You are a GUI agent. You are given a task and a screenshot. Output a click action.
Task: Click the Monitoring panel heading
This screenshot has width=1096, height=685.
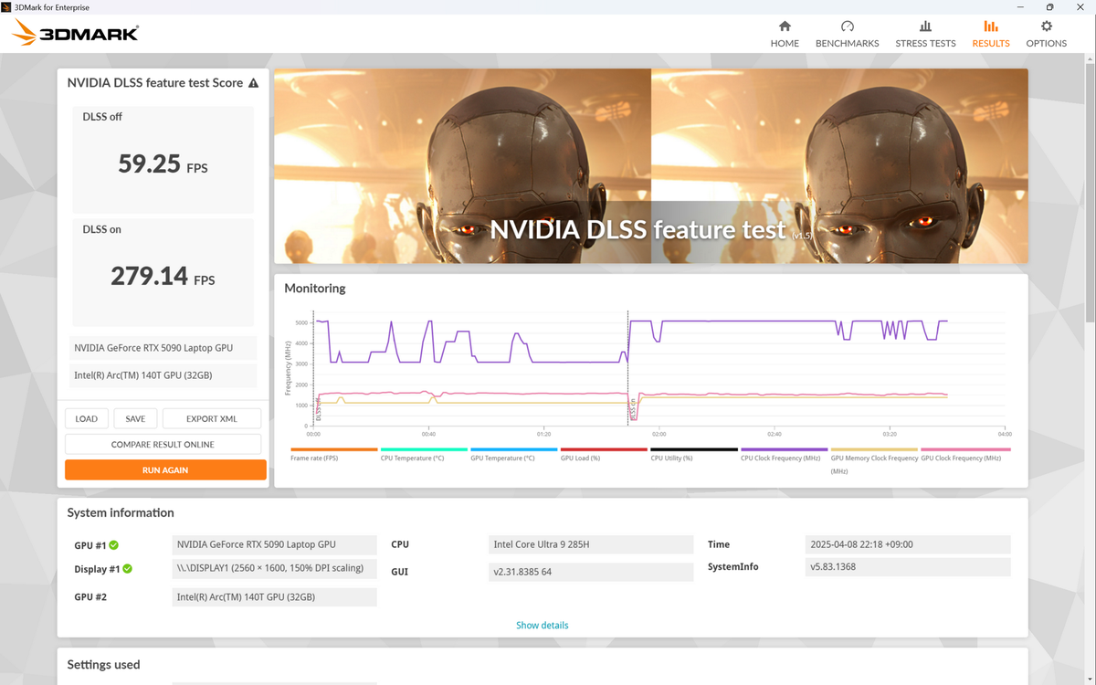[315, 289]
